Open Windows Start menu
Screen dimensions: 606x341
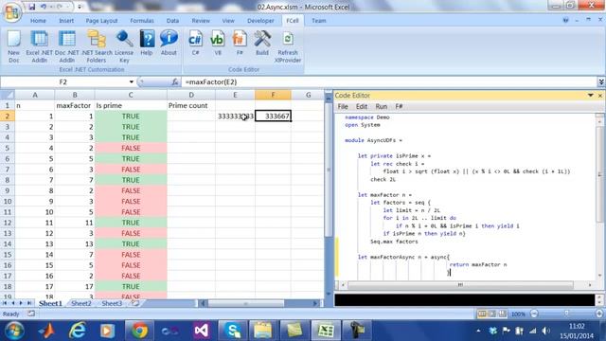[14, 331]
